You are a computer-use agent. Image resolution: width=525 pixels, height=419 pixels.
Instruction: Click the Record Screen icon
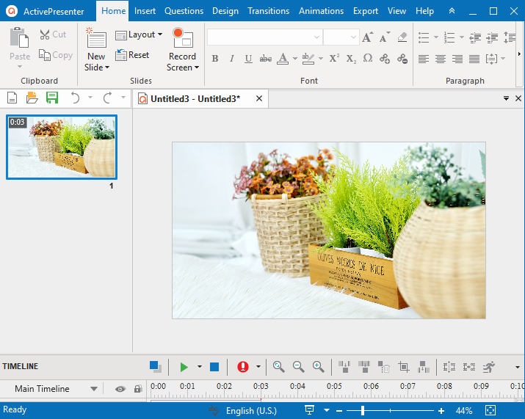click(x=183, y=38)
